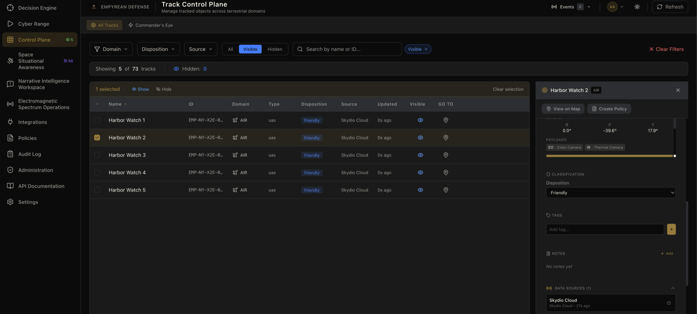
Task: Select the Visible filter segment
Action: click(x=250, y=49)
